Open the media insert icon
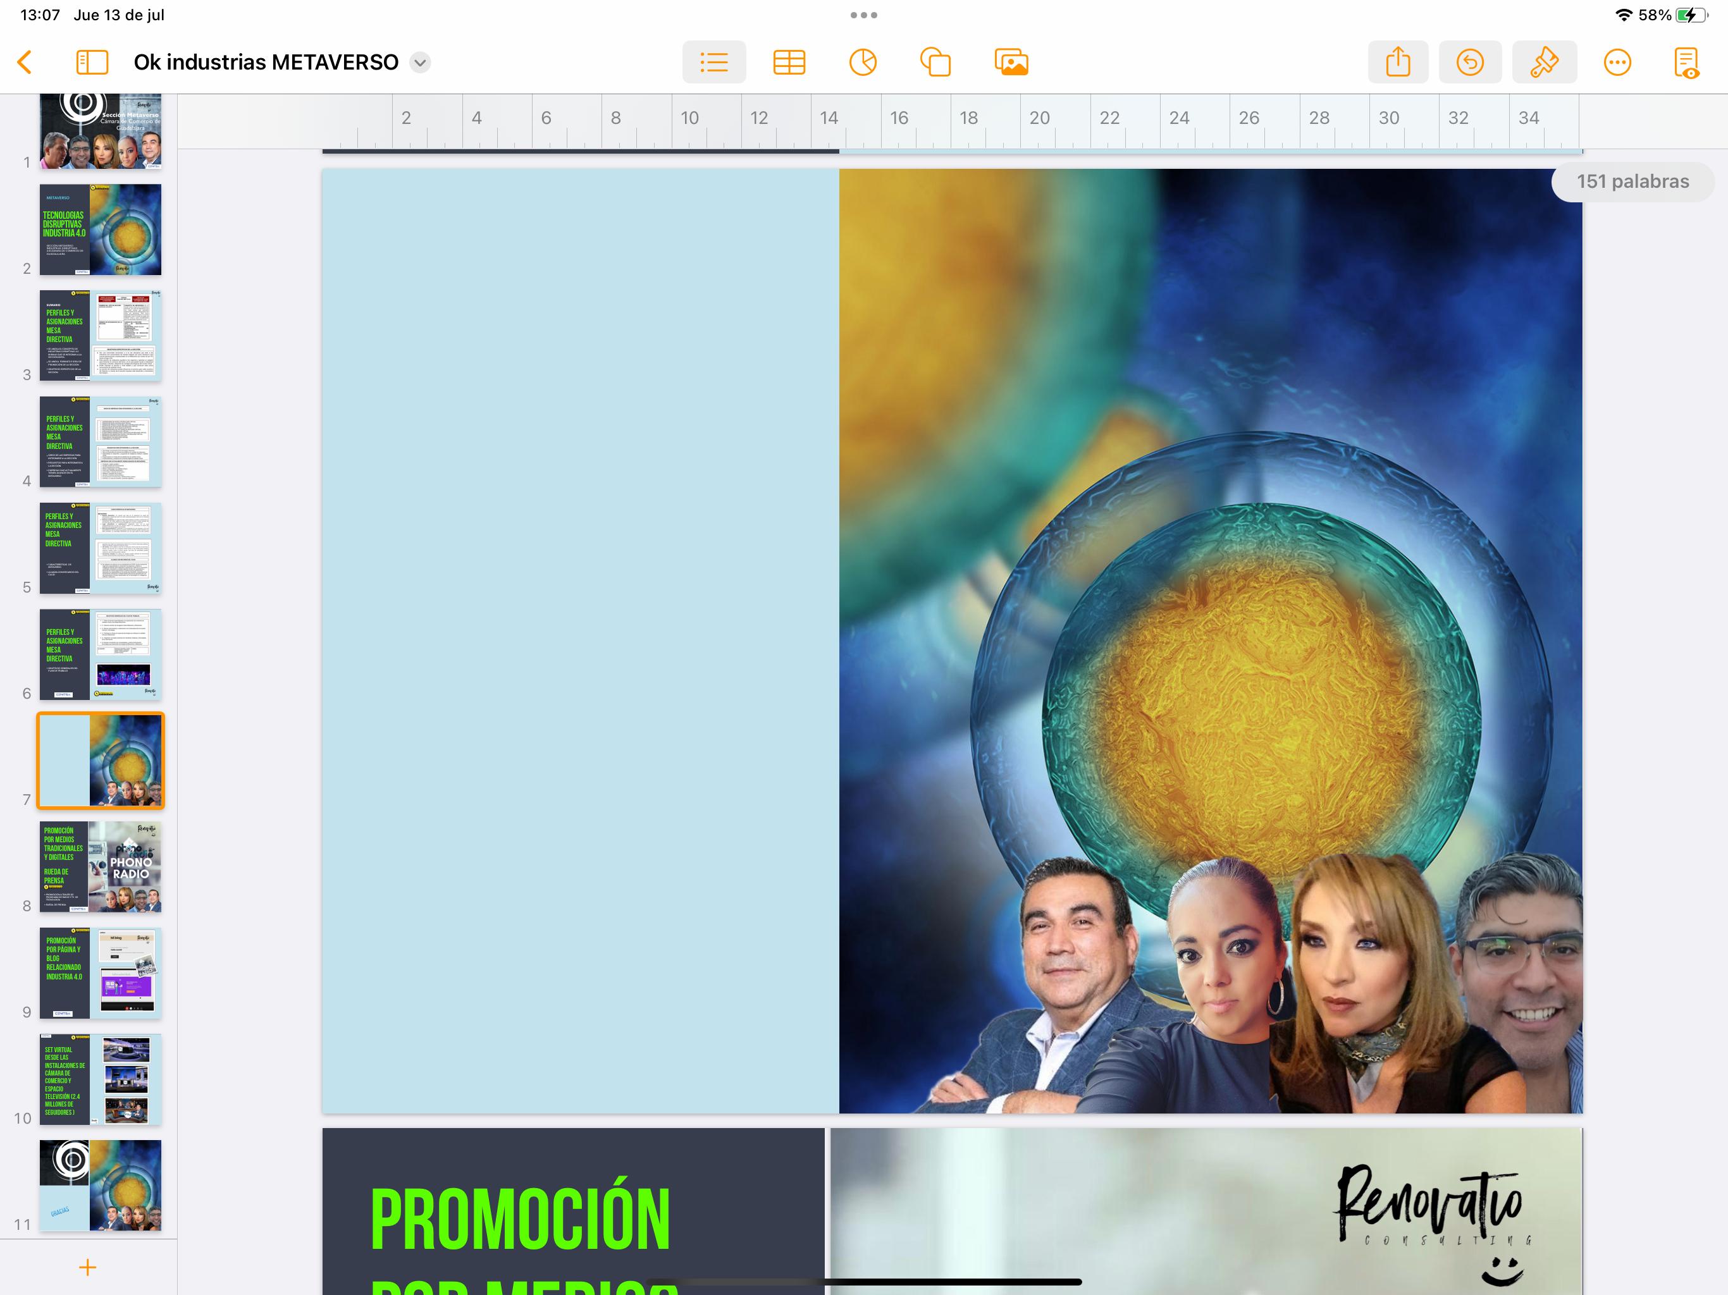 [x=1011, y=63]
